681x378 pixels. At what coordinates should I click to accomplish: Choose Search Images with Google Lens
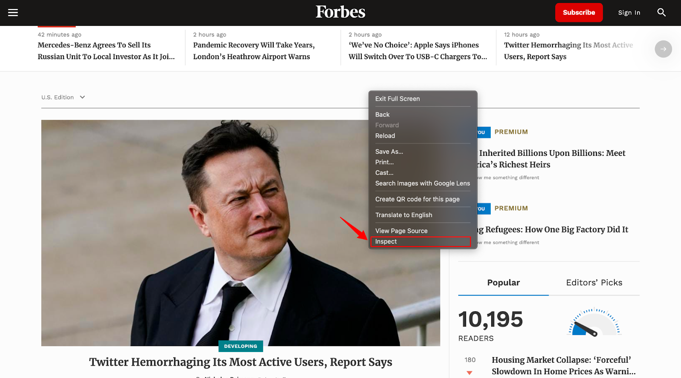(x=423, y=183)
